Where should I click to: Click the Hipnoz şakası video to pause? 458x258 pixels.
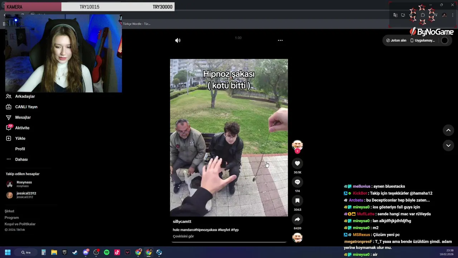pos(229,138)
